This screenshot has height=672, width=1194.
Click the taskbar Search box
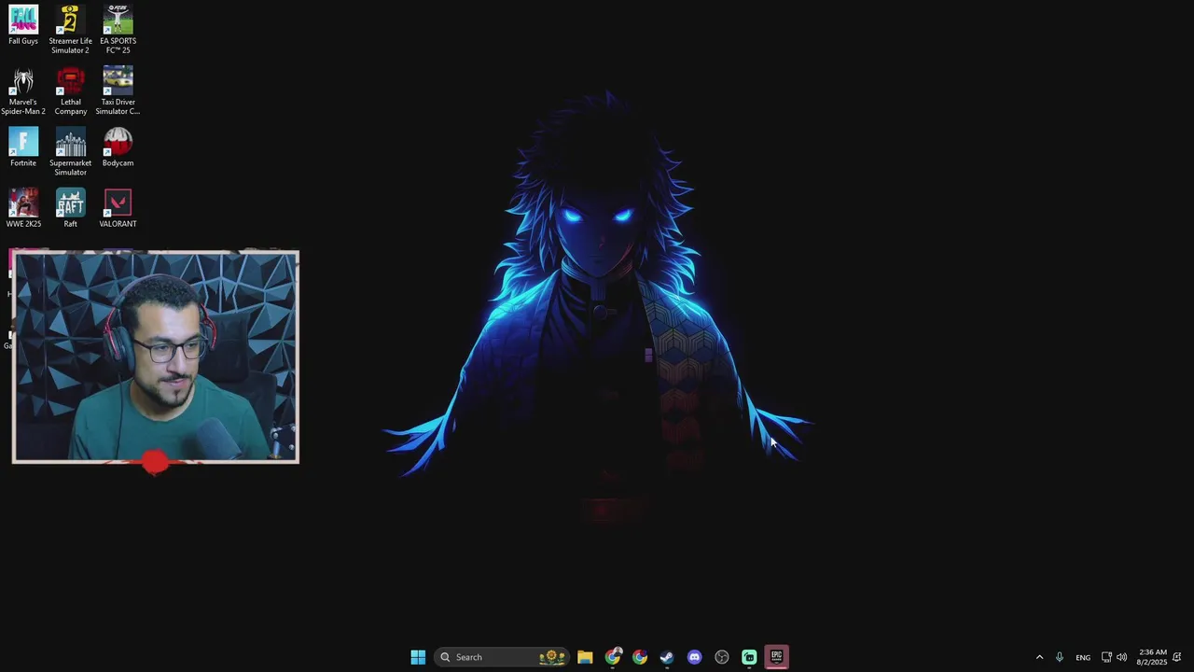tap(503, 657)
